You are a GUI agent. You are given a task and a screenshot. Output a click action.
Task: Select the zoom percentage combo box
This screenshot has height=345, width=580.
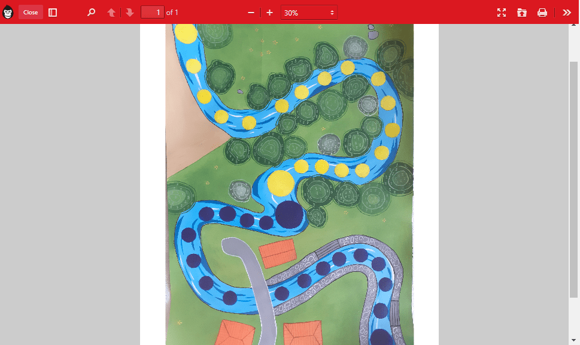pos(309,12)
